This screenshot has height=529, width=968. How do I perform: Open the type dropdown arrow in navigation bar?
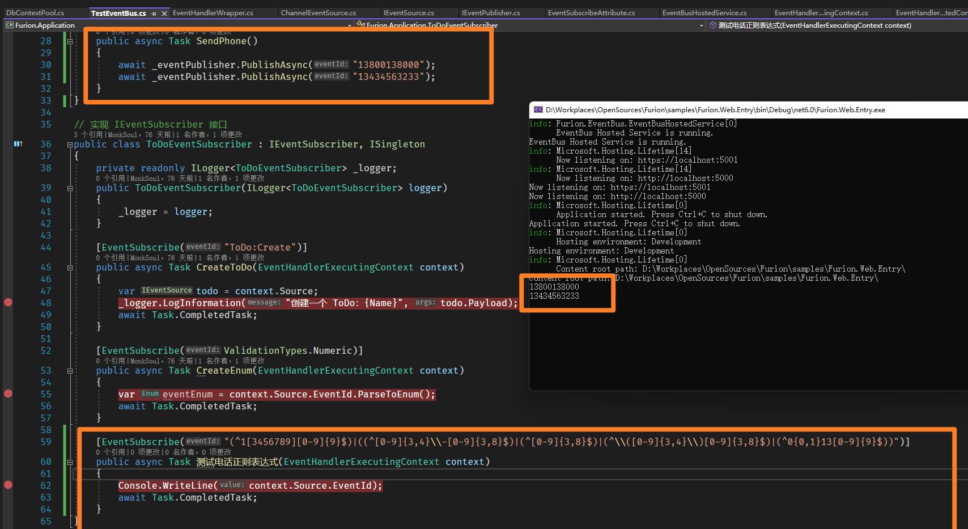(701, 26)
